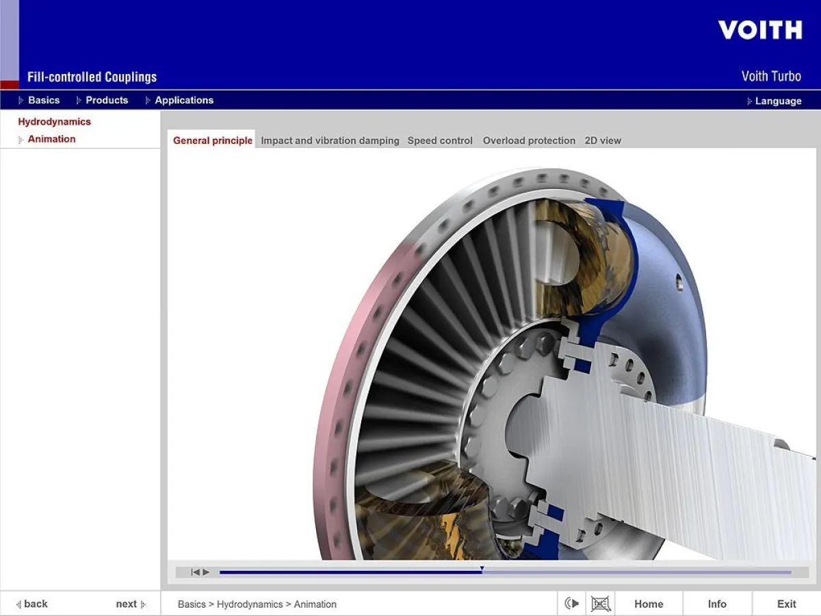Click the rewind-to-start animation icon

click(195, 572)
